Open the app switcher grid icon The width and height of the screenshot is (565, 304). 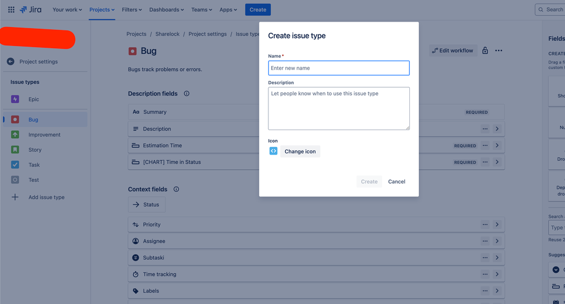click(11, 10)
